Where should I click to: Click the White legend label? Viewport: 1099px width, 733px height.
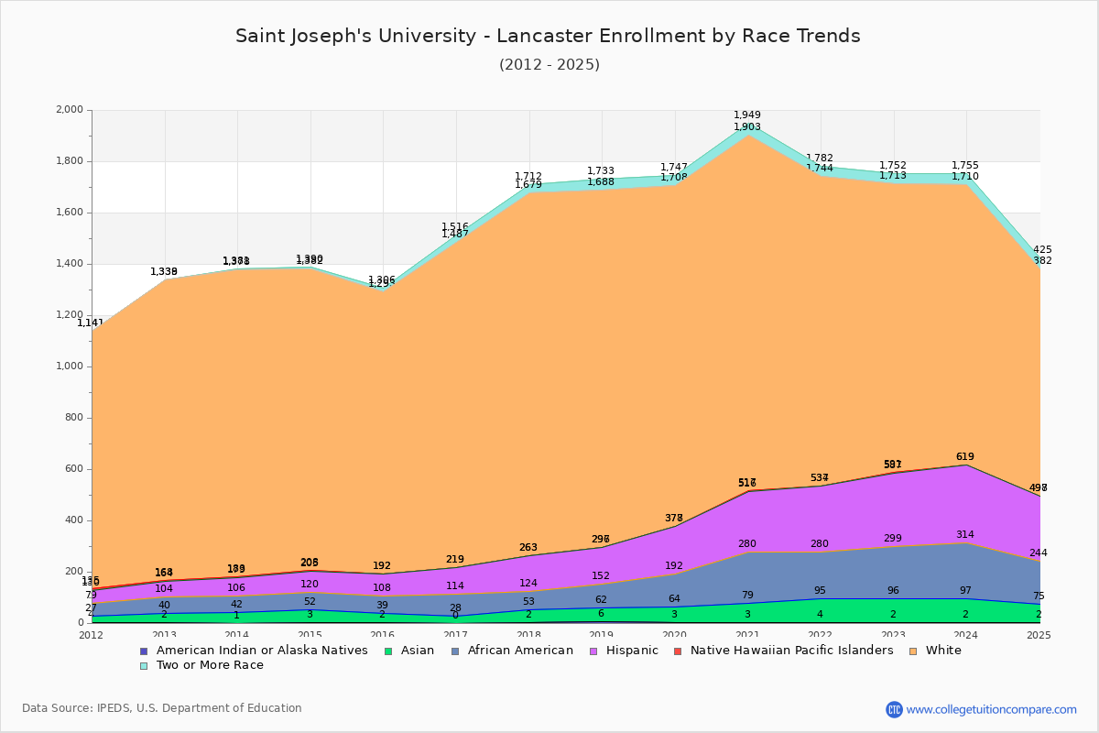point(943,651)
